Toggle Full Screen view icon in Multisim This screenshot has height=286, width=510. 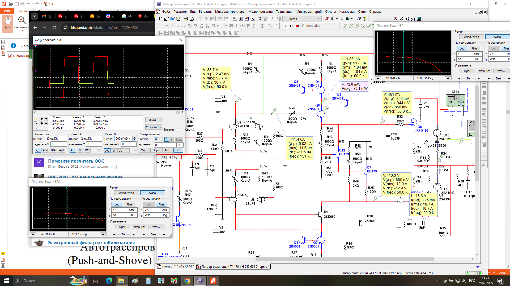pyautogui.click(x=419, y=19)
